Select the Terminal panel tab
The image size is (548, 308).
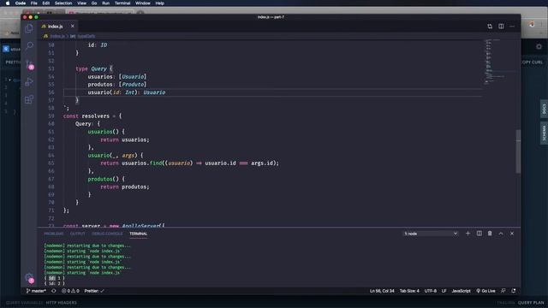point(139,234)
